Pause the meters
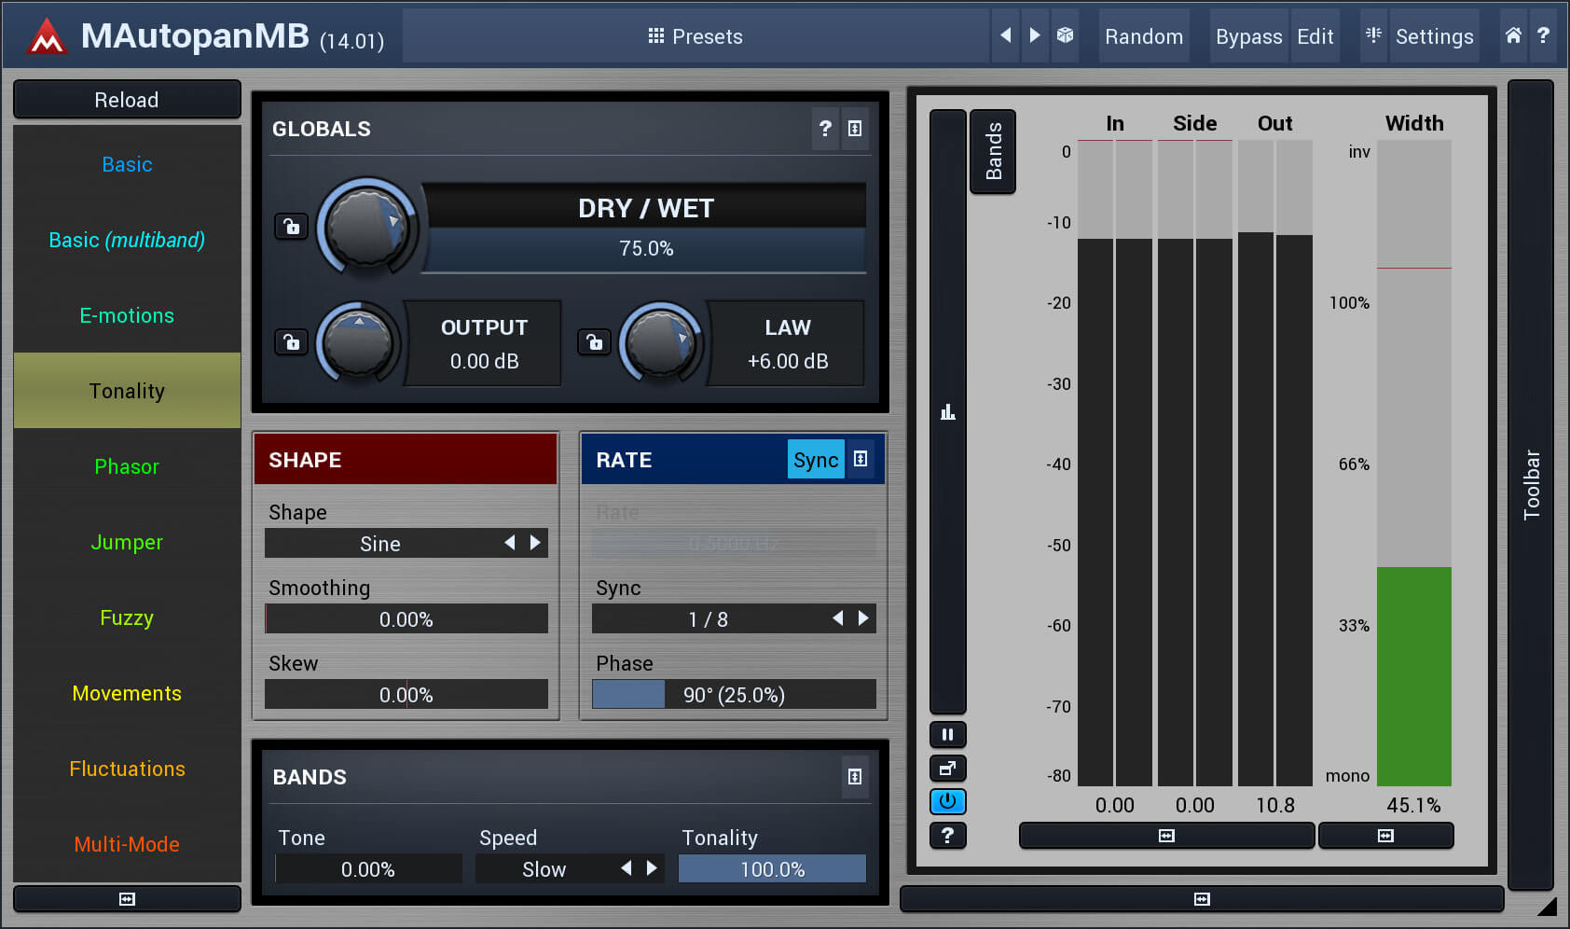The image size is (1570, 929). click(948, 735)
